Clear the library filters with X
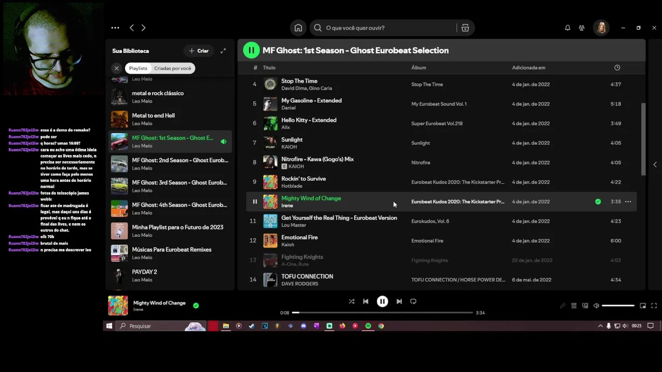This screenshot has height=372, width=662. (x=116, y=68)
